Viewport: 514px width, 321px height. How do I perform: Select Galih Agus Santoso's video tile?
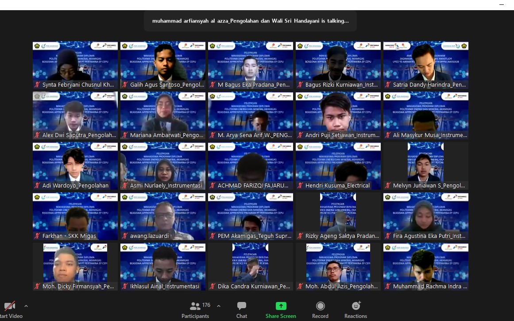tap(163, 62)
